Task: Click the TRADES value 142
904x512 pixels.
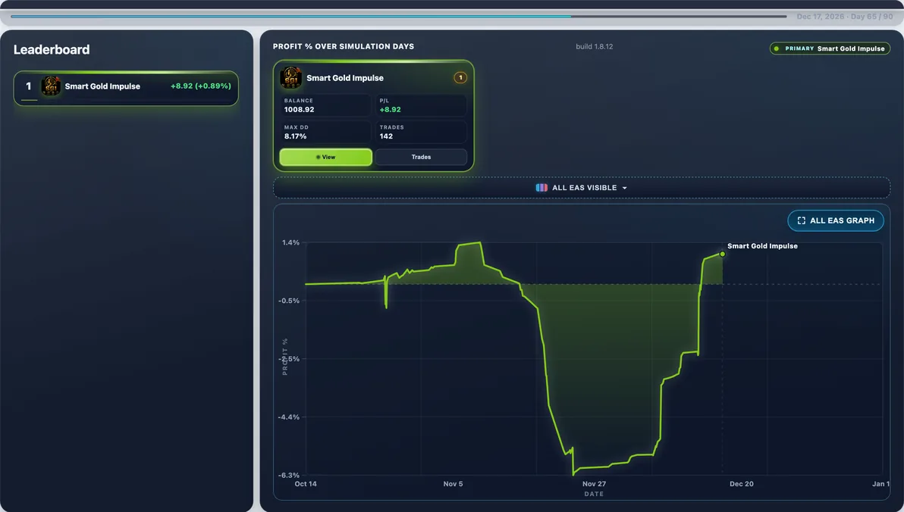Action: pyautogui.click(x=386, y=136)
